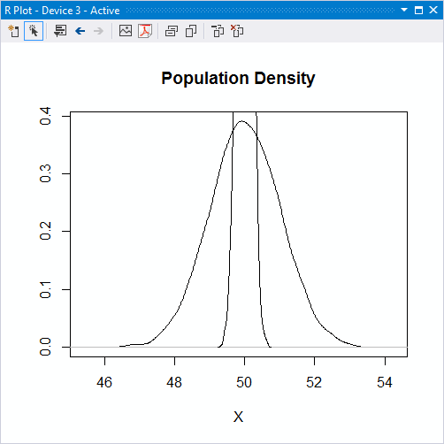Click the 0.3 y-axis label
Viewport: 444px width, 444px height.
[x=45, y=173]
